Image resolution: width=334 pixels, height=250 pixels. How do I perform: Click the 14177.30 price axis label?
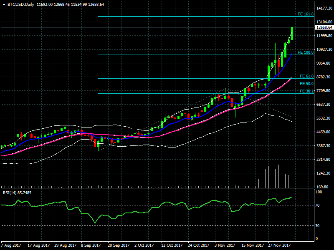(x=324, y=8)
